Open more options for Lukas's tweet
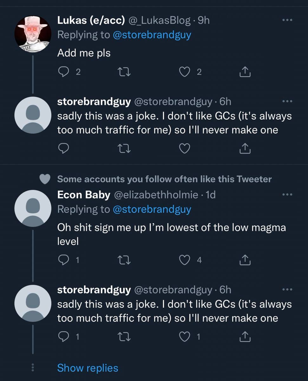 pos(287,20)
